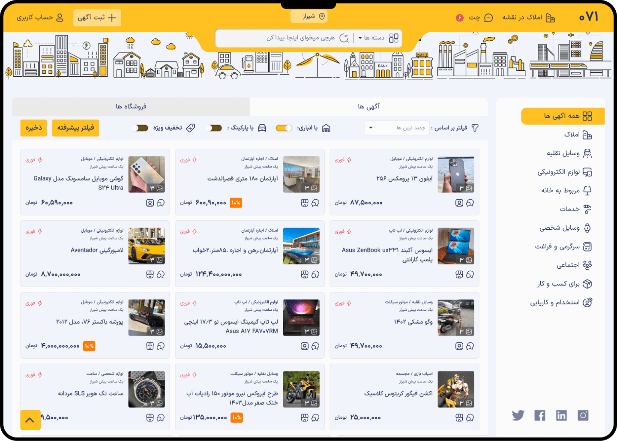Open the شیراز city selector
Screen dimensions: 617x441
click(308, 16)
